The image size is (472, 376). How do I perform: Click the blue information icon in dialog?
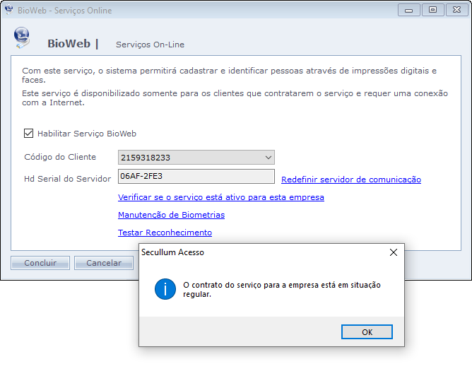coord(165,289)
